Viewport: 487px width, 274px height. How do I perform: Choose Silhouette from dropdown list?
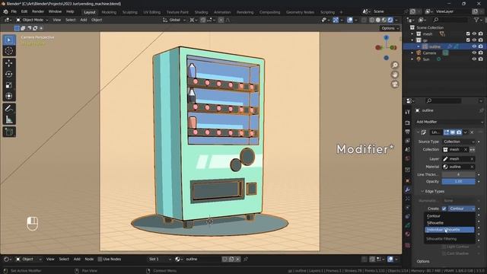(x=450, y=223)
